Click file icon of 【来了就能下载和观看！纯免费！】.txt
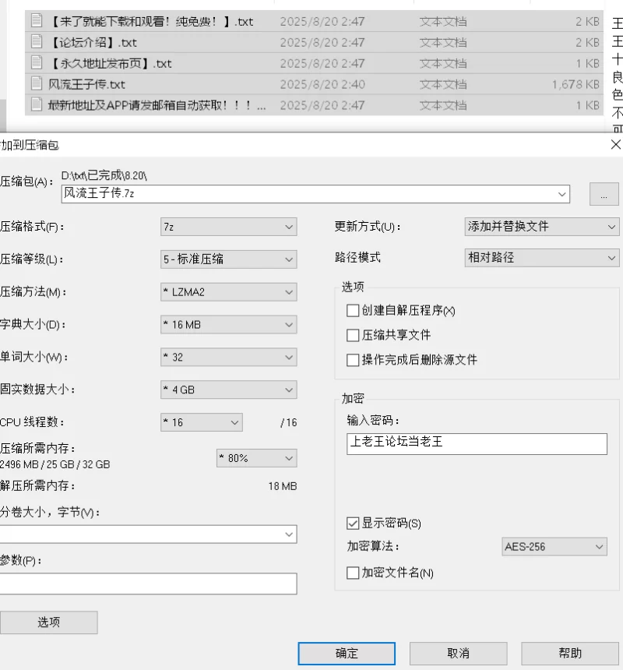The height and width of the screenshot is (670, 623). point(37,21)
